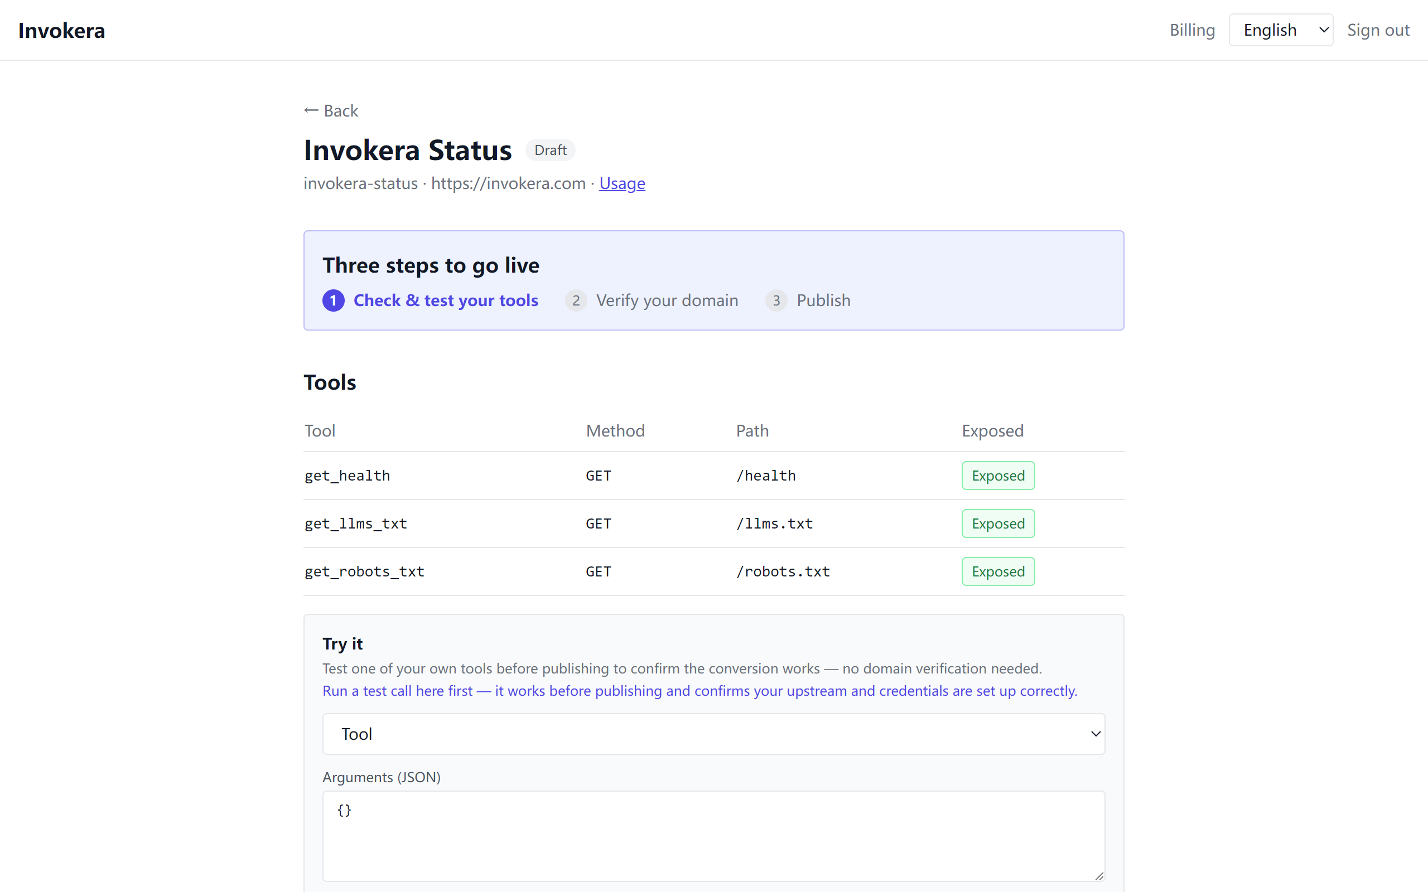Click the Exposed column header

992,430
